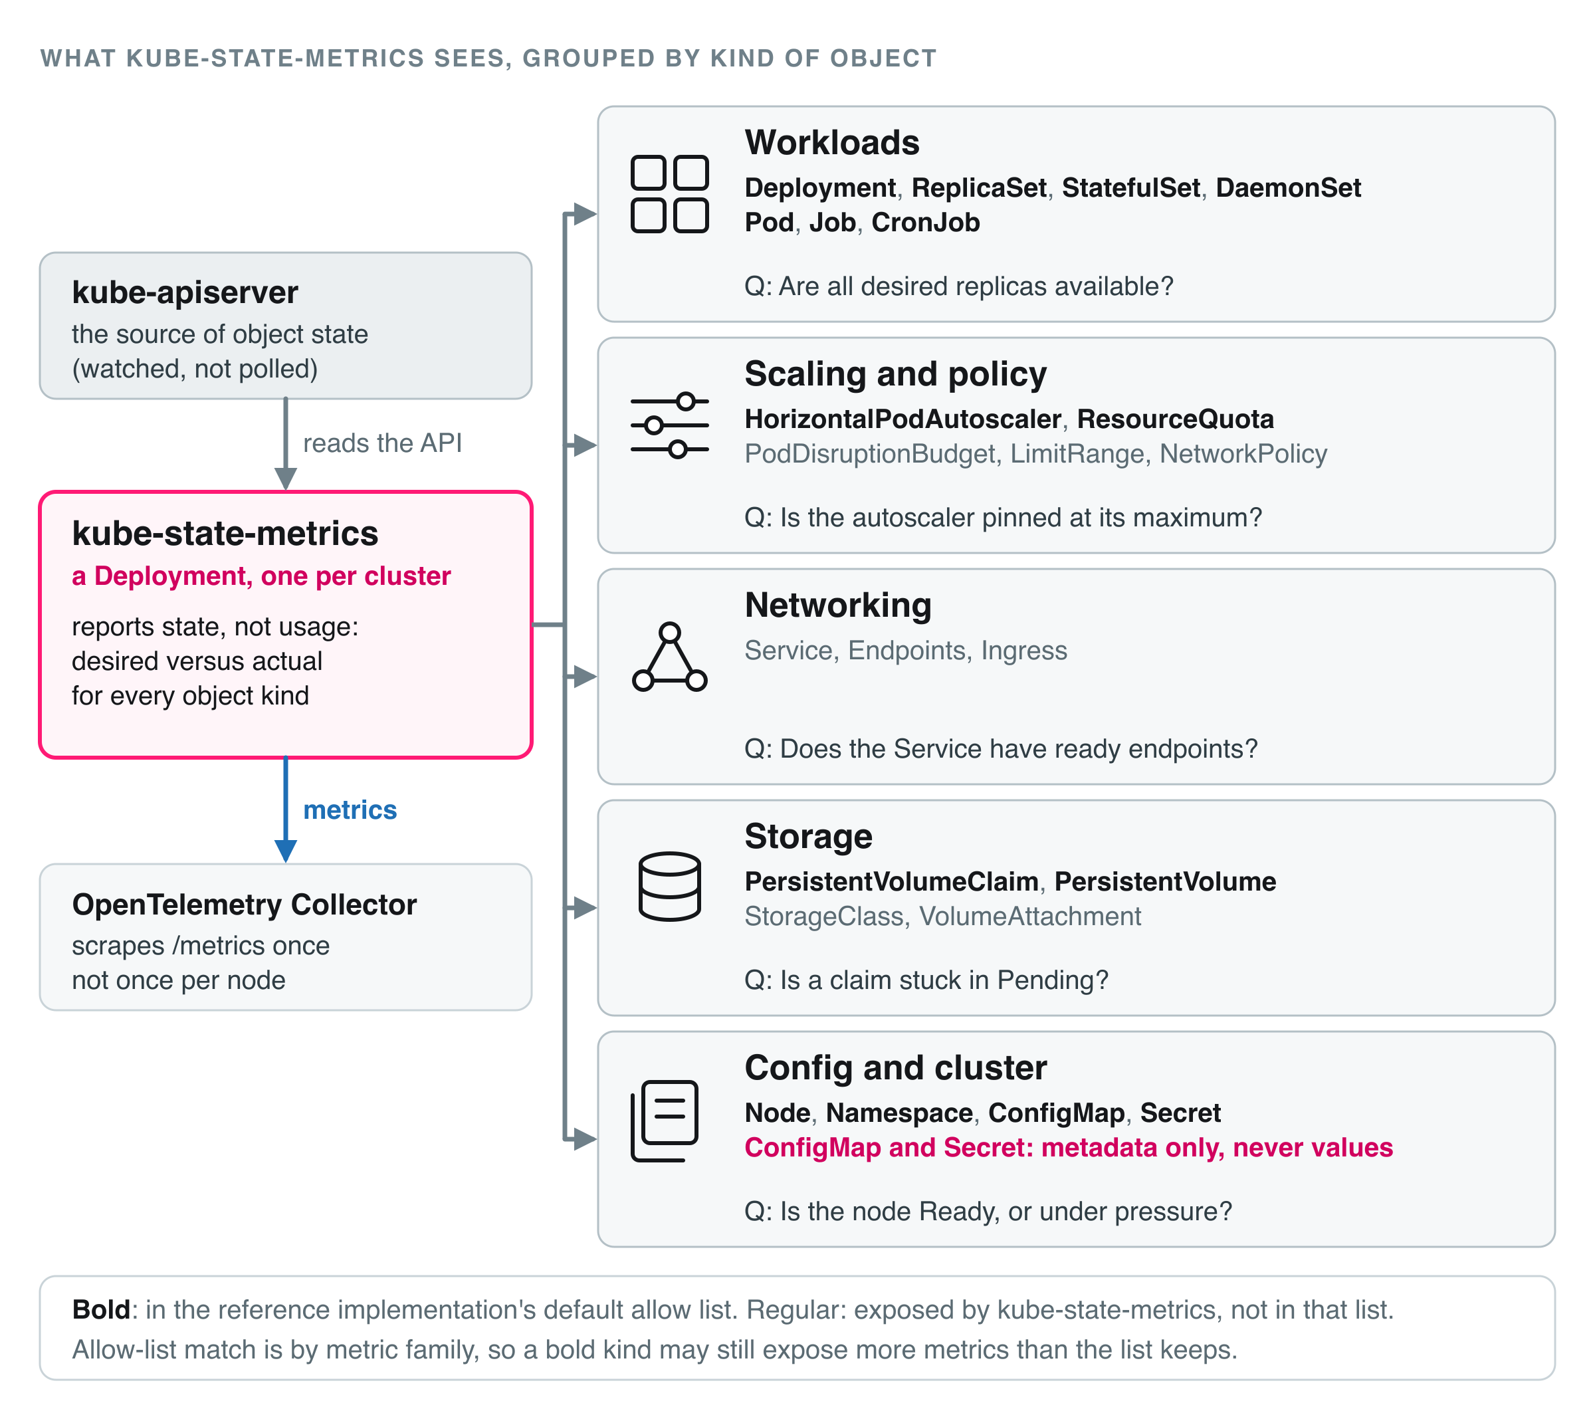Click the 'reads the API' arrow label
This screenshot has height=1409, width=1595.
(382, 443)
